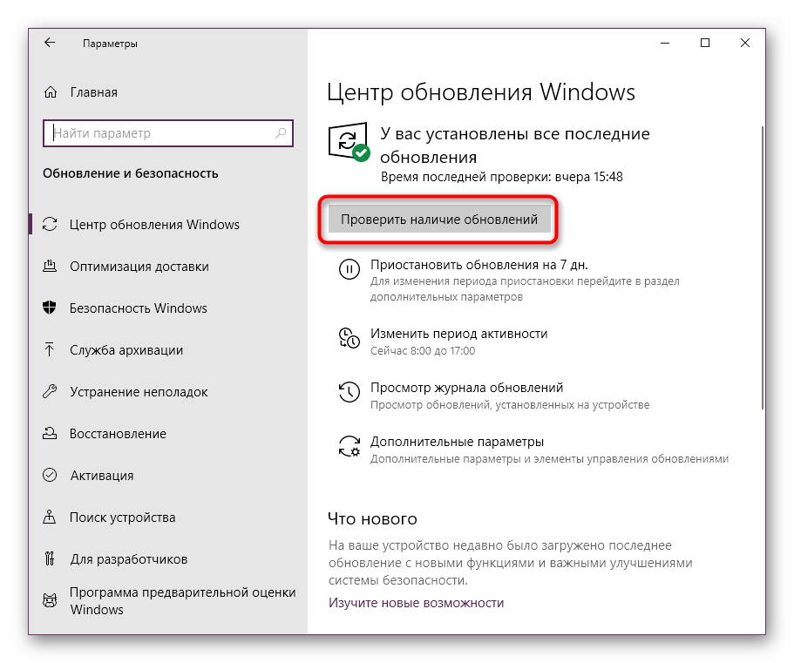794x663 pixels.
Task: Click Изучите новые возможности link
Action: [417, 602]
